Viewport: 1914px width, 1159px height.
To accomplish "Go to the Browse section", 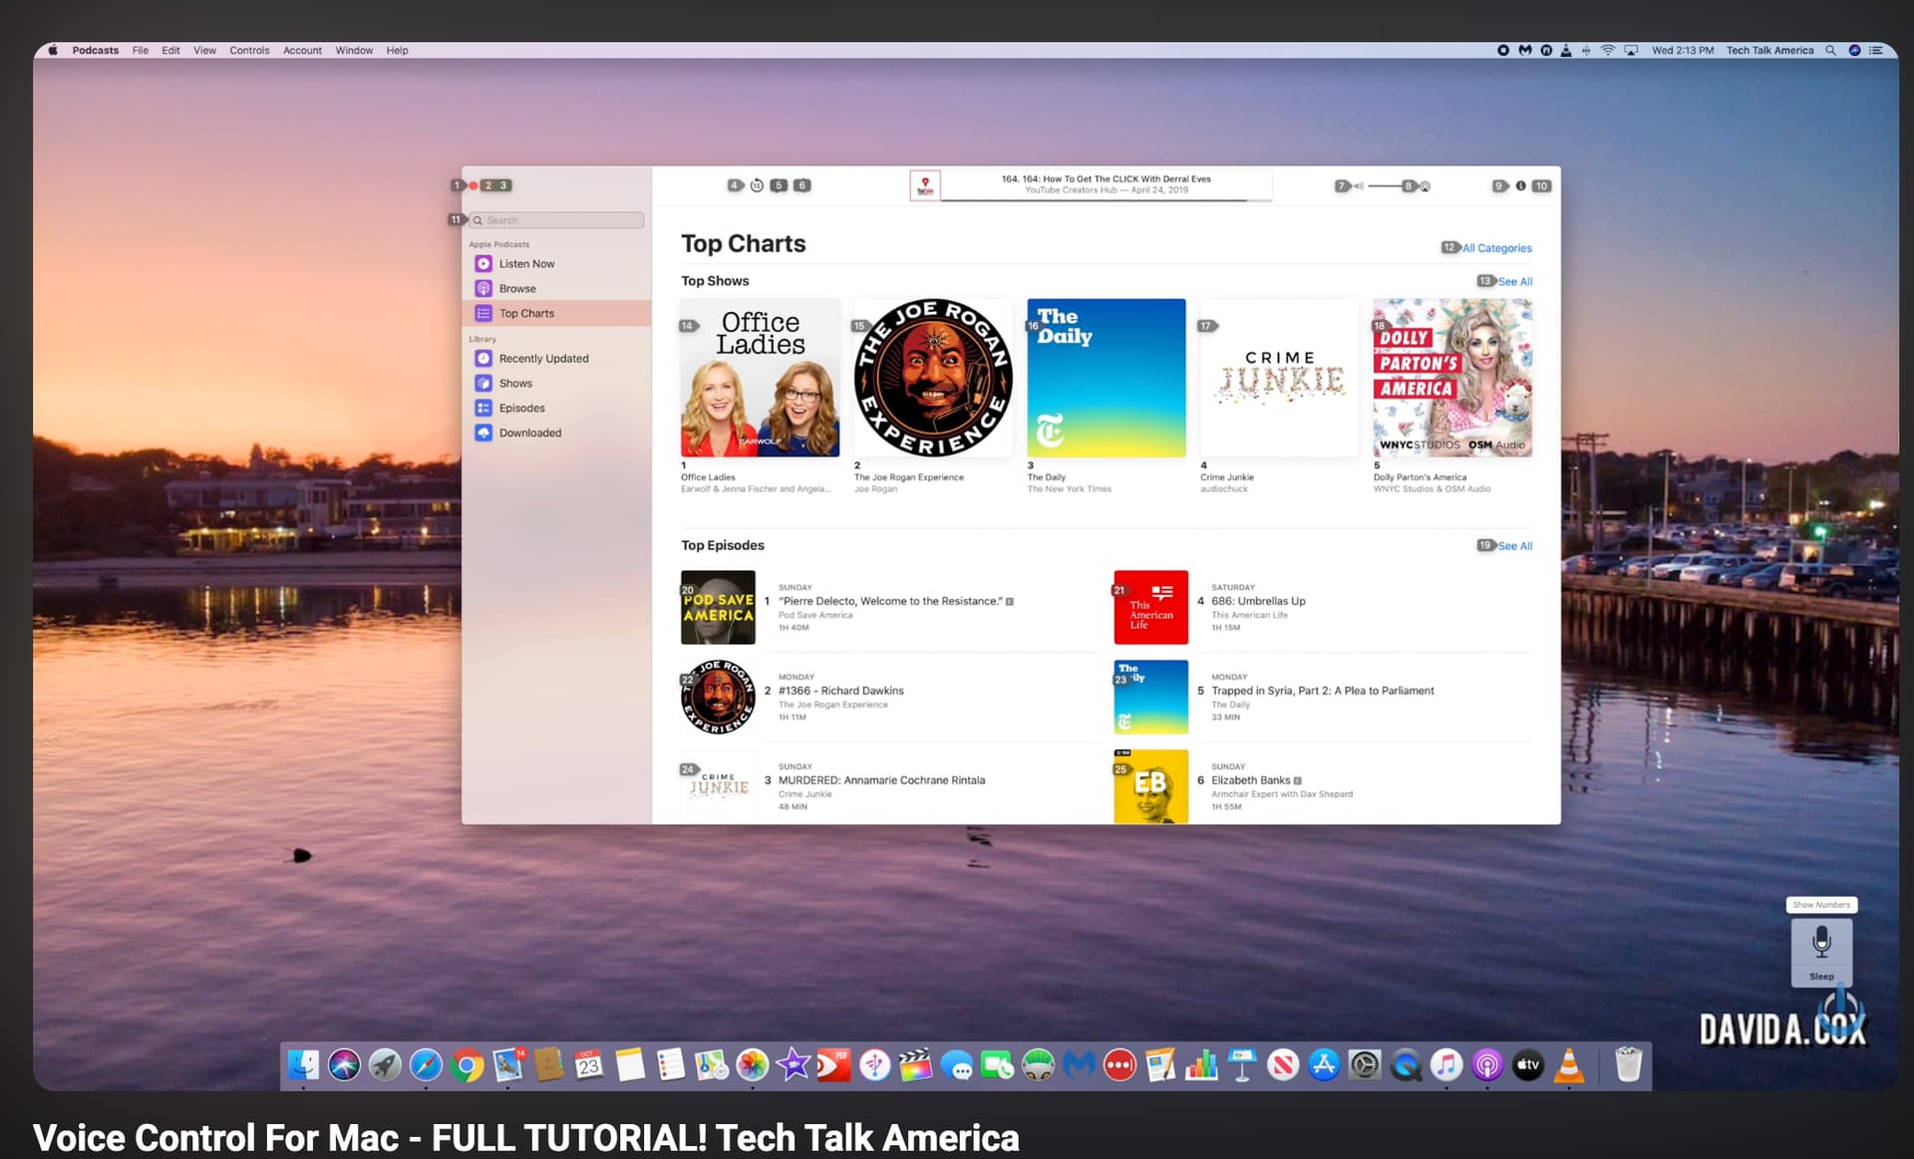I will click(517, 289).
